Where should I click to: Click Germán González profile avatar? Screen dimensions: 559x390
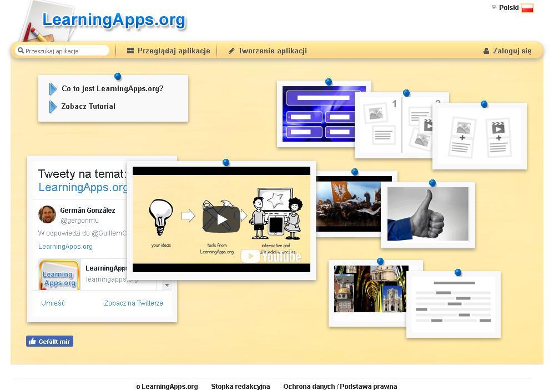click(x=47, y=214)
